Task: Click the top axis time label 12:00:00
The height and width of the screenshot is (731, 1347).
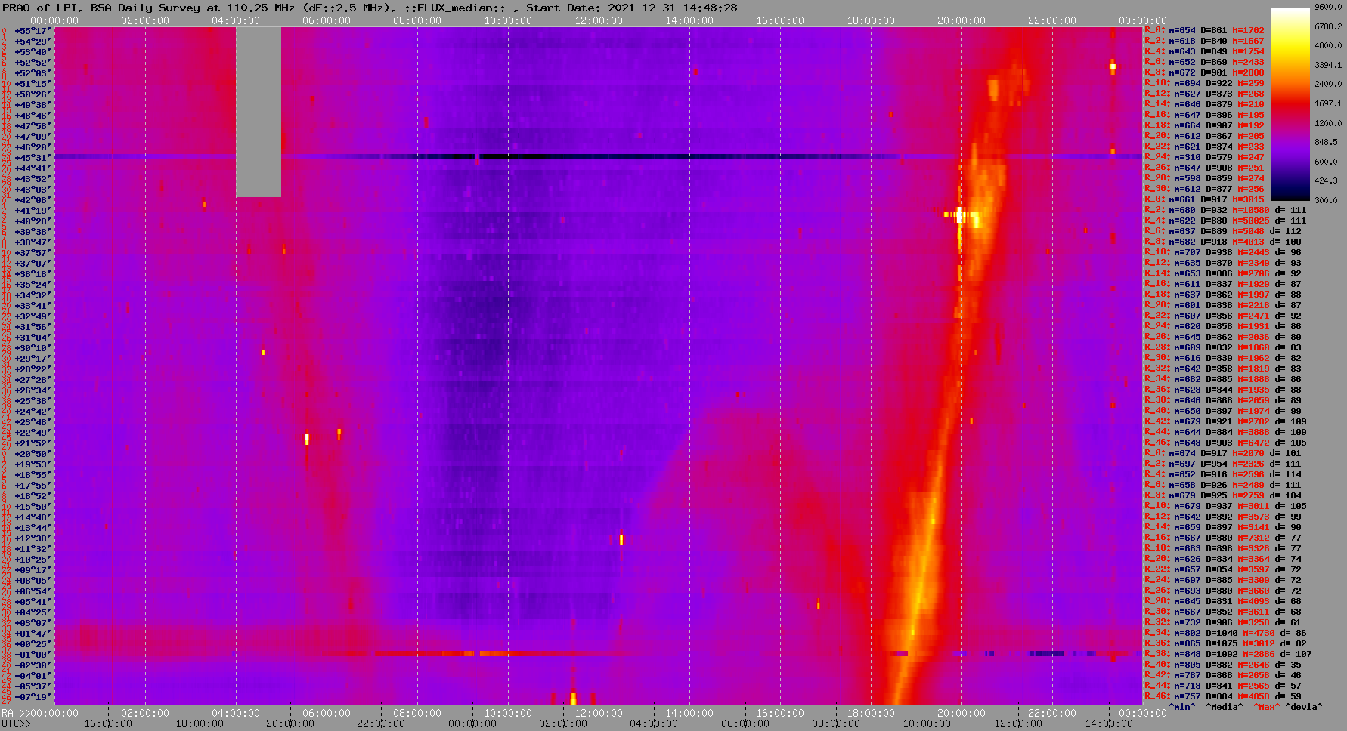Action: coord(599,21)
